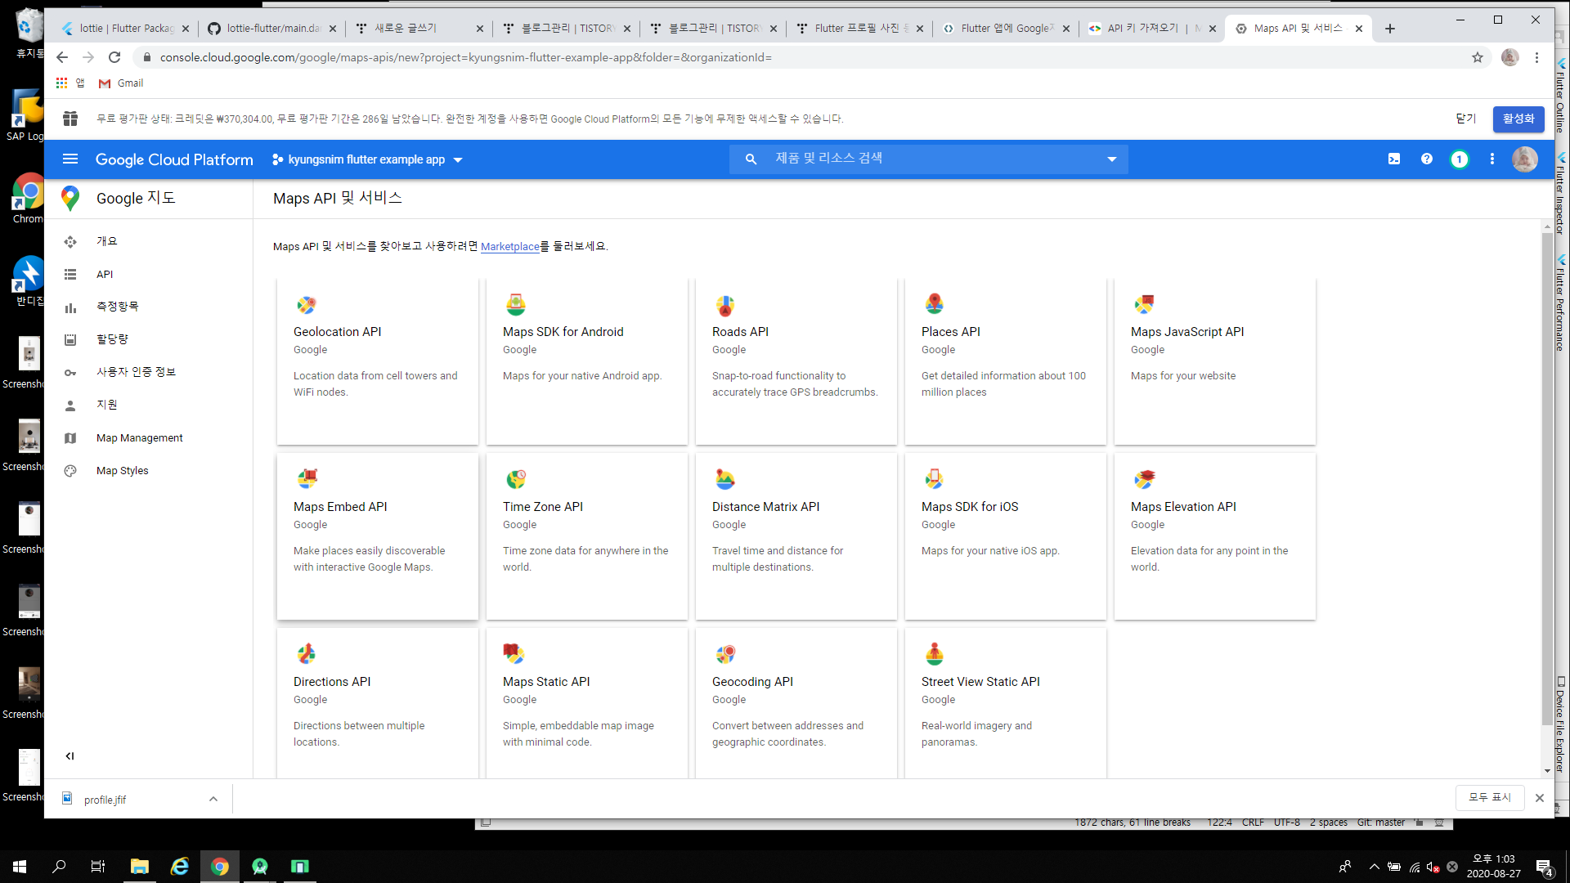Expand the profile.jfif download options chevron

[x=213, y=800]
